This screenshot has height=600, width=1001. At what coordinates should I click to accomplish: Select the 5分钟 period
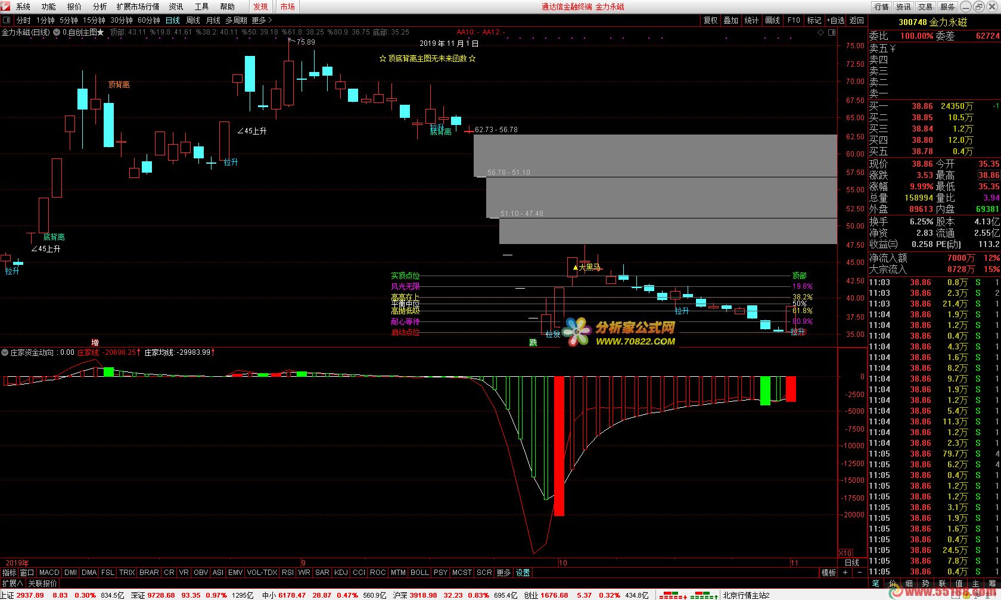click(x=69, y=20)
